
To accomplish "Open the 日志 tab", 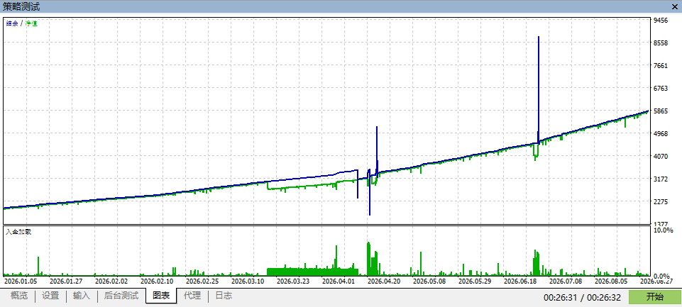I will point(224,296).
